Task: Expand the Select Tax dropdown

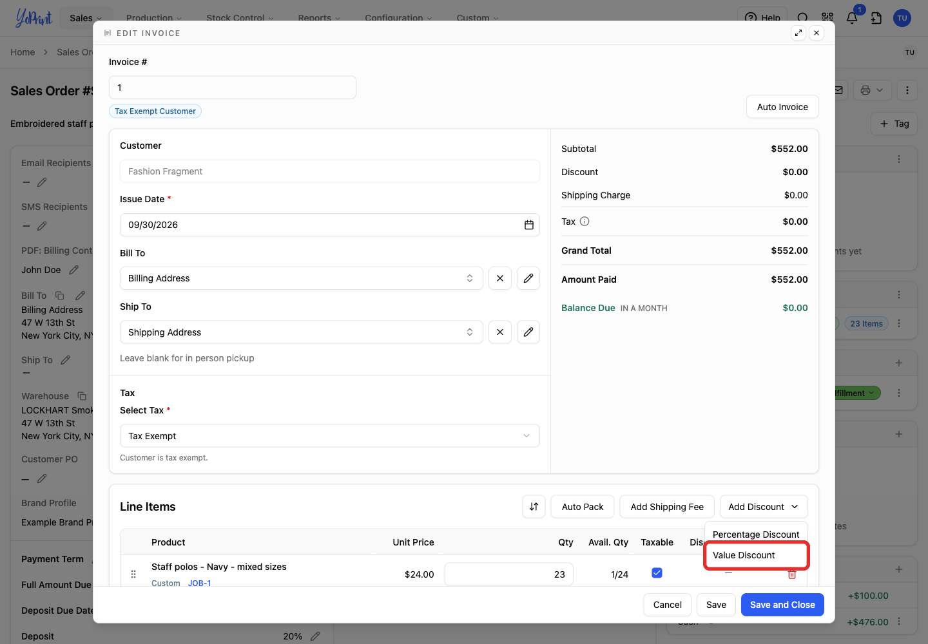Action: point(330,436)
